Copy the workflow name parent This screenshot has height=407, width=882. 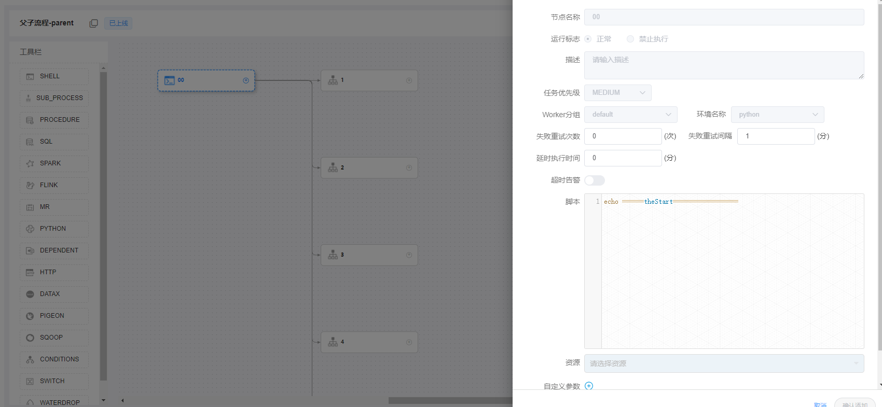(93, 23)
